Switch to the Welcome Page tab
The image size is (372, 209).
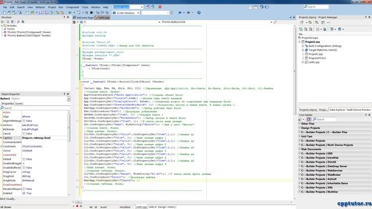(83, 17)
